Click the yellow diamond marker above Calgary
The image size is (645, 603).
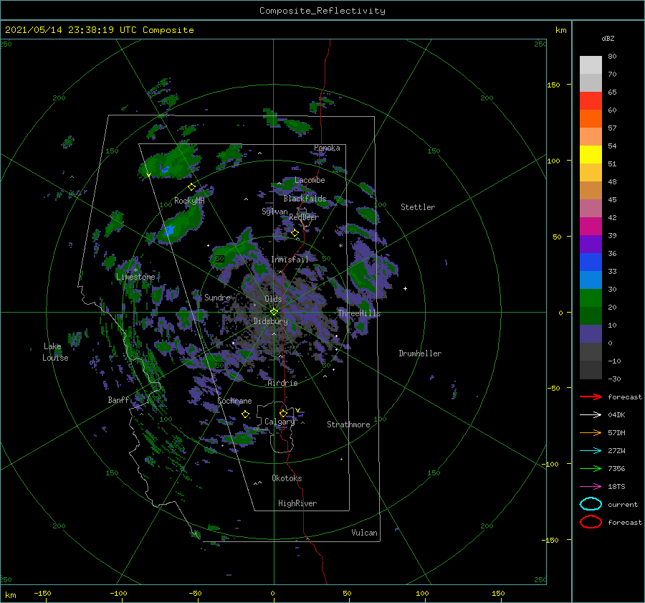point(283,413)
